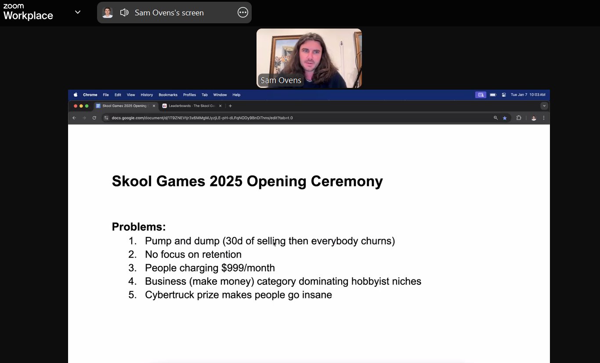Image resolution: width=600 pixels, height=363 pixels.
Task: Switch to the Leaderboards Skool Games tab
Action: pyautogui.click(x=192, y=106)
